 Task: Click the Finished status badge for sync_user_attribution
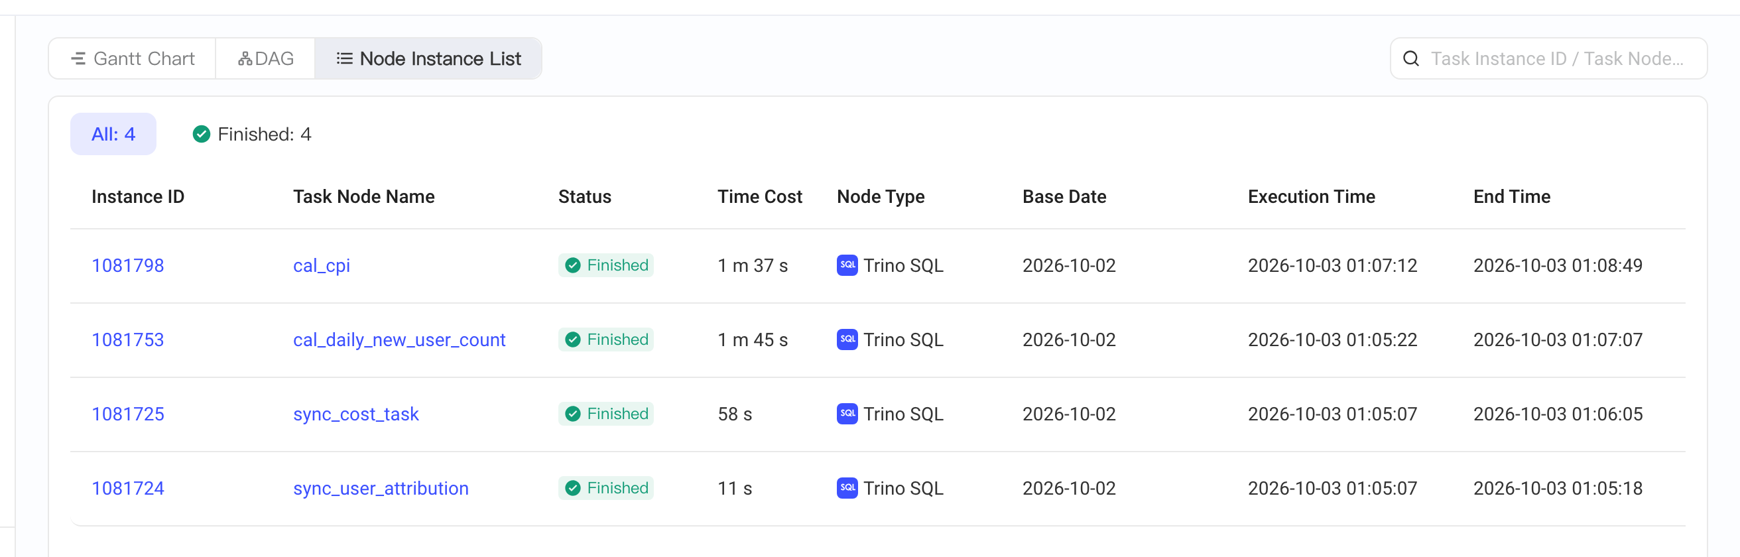(606, 488)
